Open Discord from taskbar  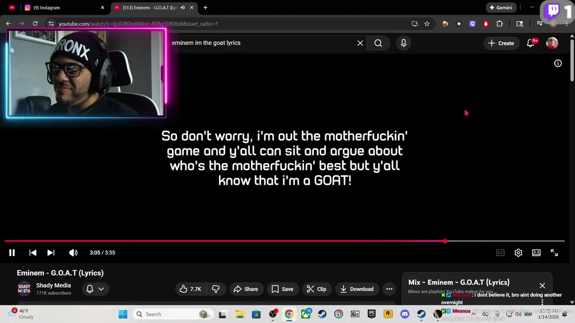(405, 314)
